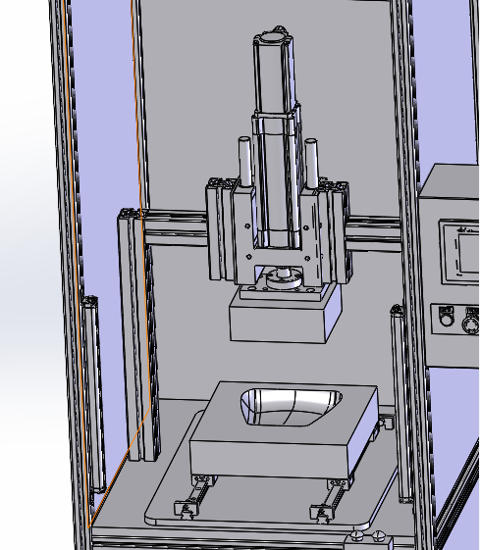The image size is (480, 550).
Task: Pick the short profile post at right side
Action: click(x=402, y=403)
